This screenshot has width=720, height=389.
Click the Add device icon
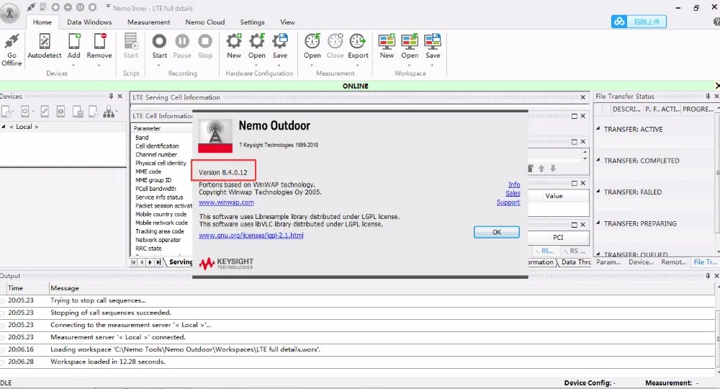[74, 41]
